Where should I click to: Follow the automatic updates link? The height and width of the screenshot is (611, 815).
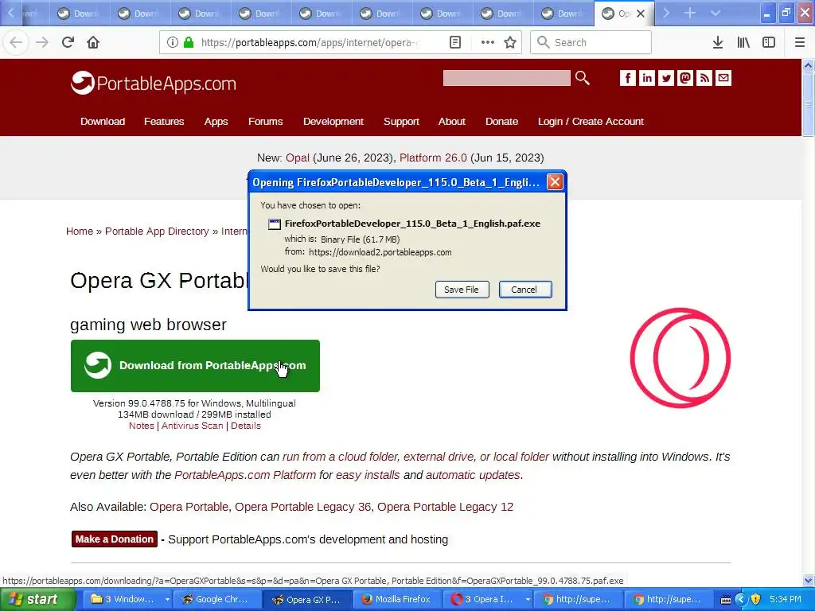(473, 475)
